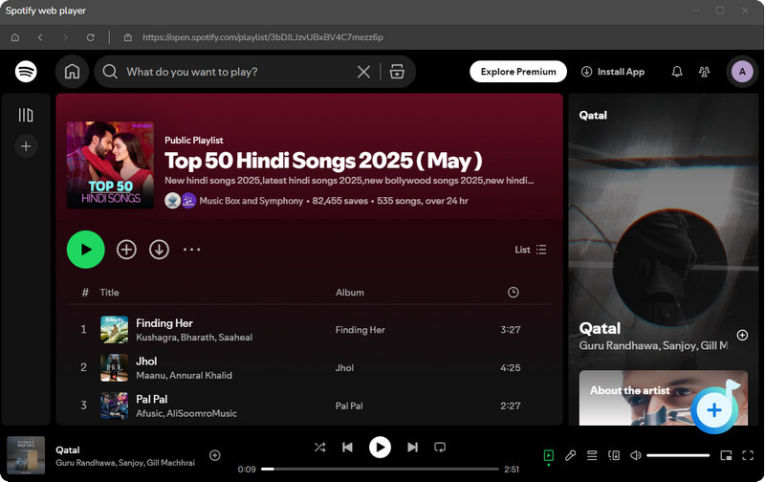Click the Jhol track thumbnail

click(x=114, y=368)
